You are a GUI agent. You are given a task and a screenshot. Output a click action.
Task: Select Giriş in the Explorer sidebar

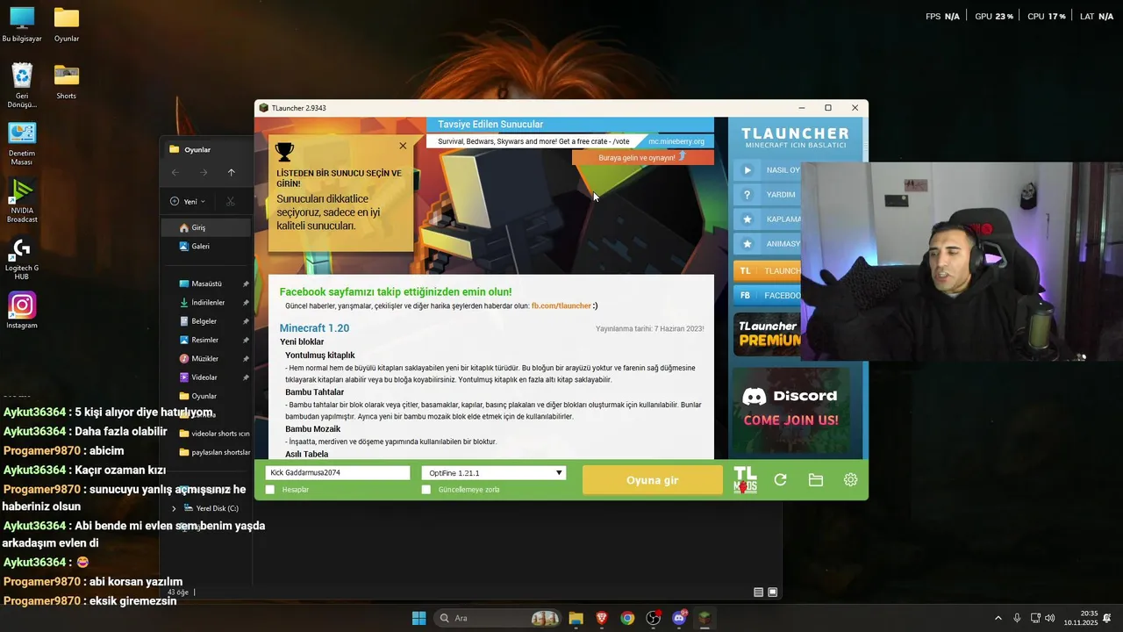206,227
